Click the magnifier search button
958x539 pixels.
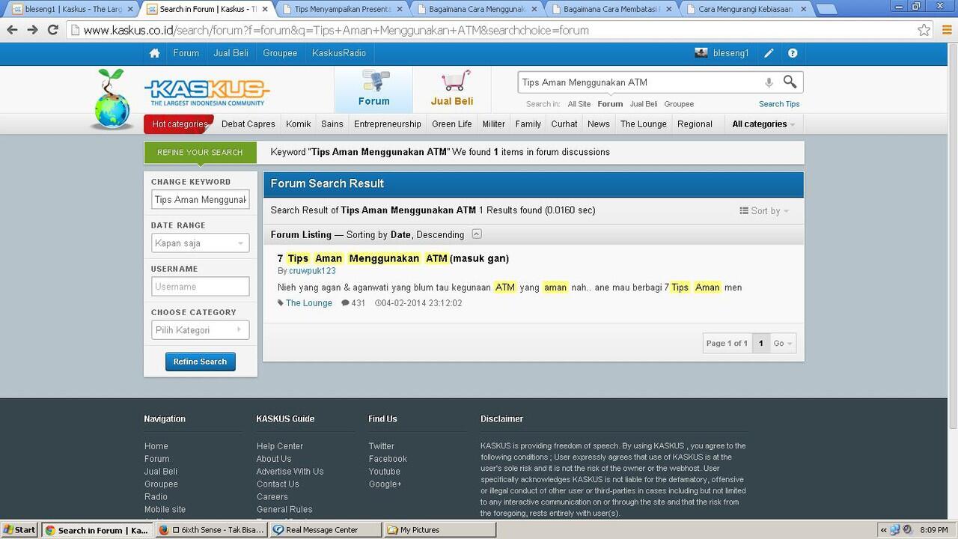click(790, 82)
